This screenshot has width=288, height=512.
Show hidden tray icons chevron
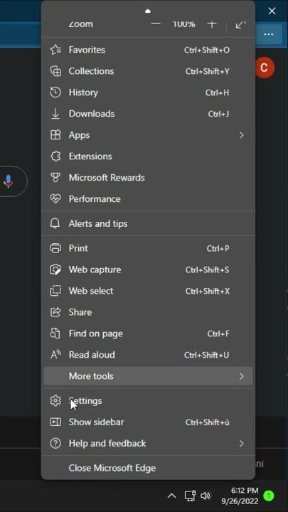click(172, 496)
